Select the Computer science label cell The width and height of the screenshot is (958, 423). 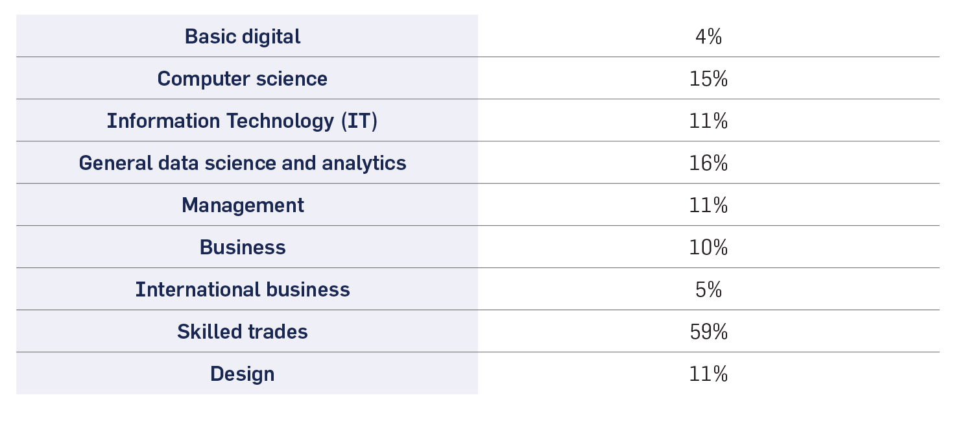(x=243, y=79)
